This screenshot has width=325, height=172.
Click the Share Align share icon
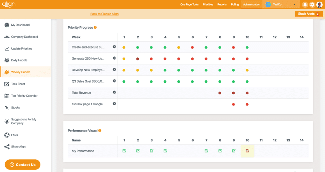coord(7,147)
